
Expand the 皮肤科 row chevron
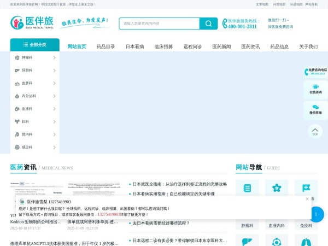tap(54, 83)
